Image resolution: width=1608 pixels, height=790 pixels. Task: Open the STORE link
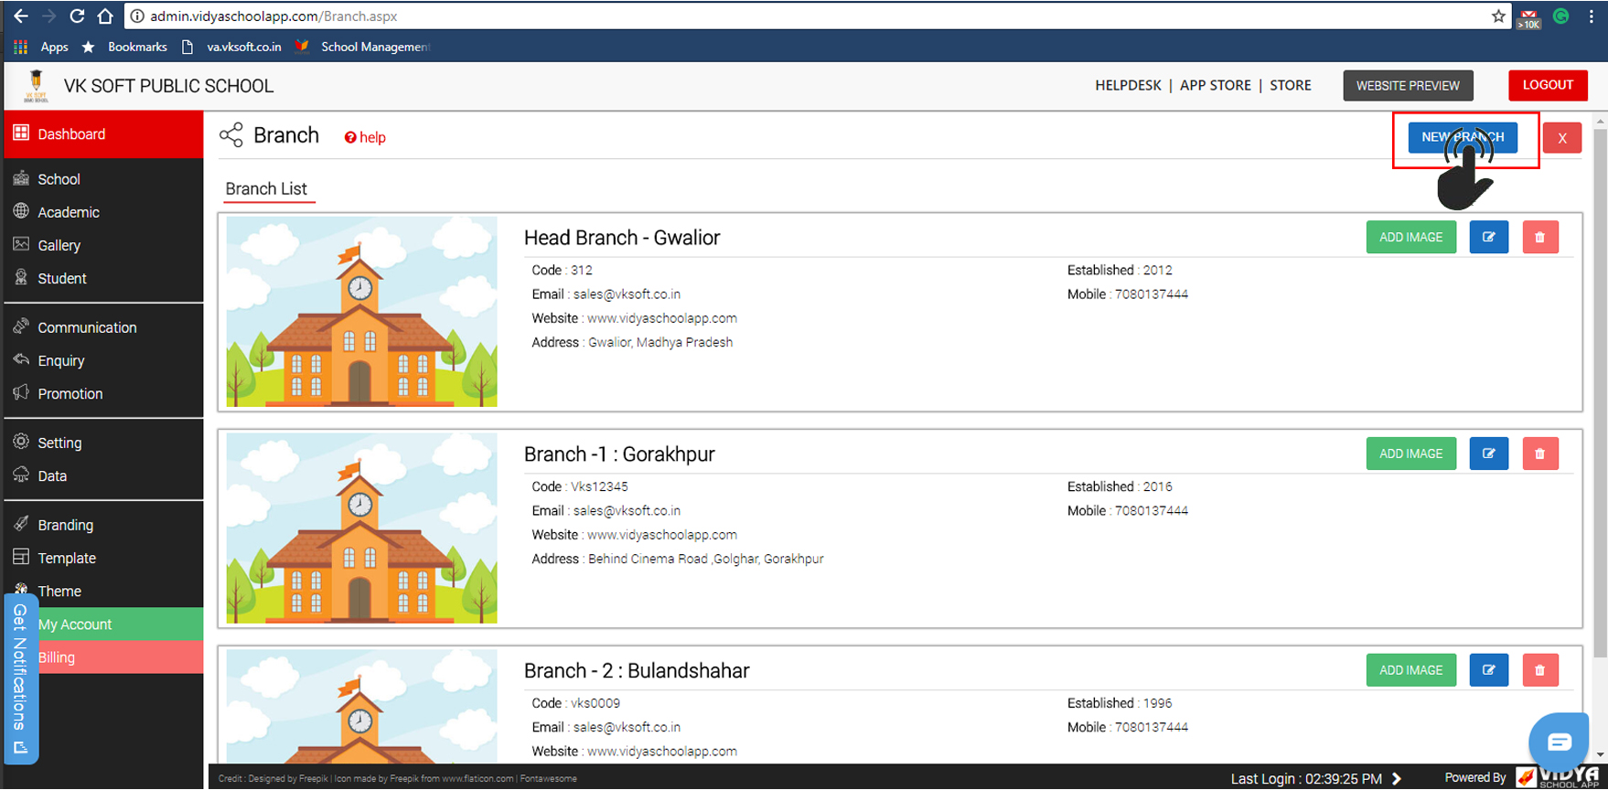click(x=1290, y=85)
